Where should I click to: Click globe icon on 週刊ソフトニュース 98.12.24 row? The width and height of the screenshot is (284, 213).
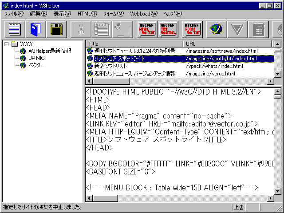coord(90,51)
